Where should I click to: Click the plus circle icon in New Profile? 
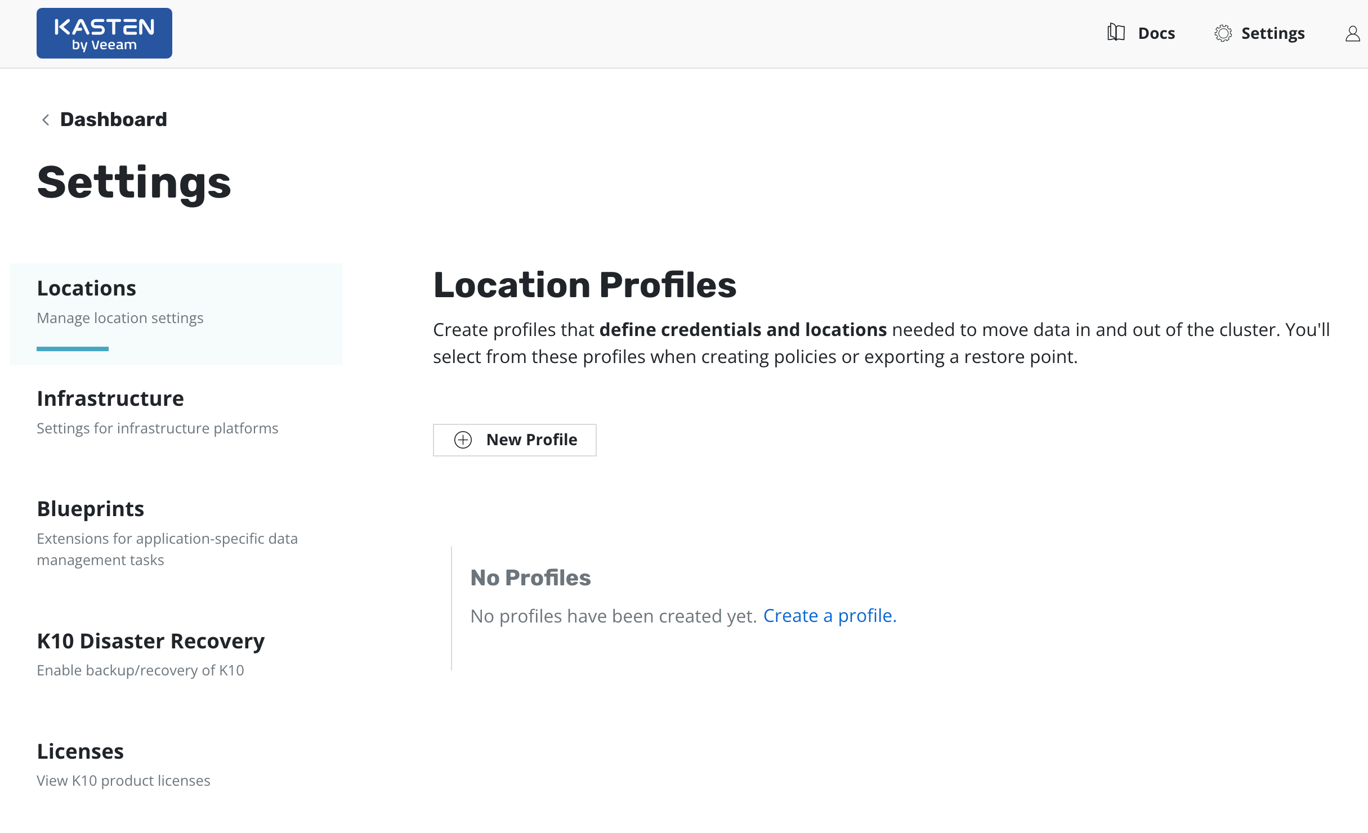(x=463, y=440)
